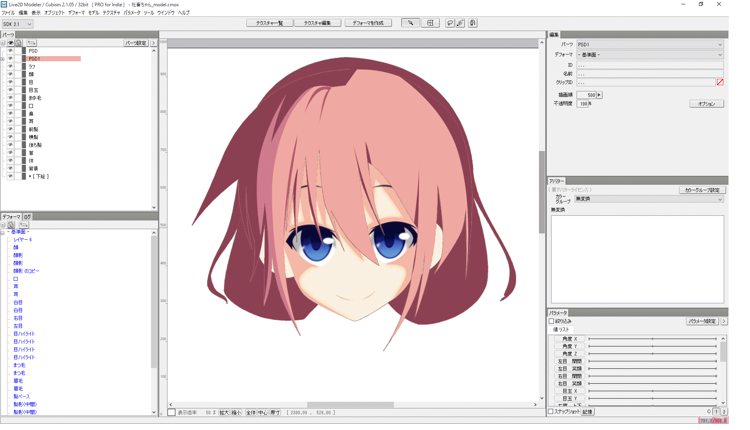Click the red slash clear Clip ID icon
The height and width of the screenshot is (430, 750).
pyautogui.click(x=720, y=82)
